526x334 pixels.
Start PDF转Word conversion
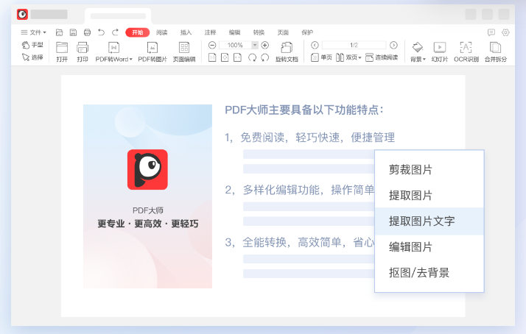coord(112,52)
